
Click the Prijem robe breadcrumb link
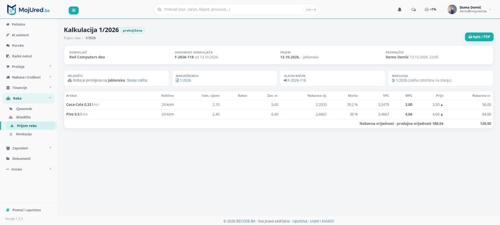click(72, 38)
